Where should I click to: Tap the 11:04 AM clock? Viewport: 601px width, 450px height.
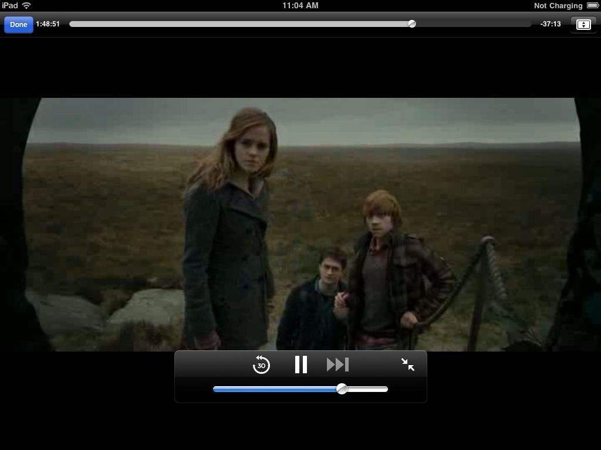coord(300,5)
